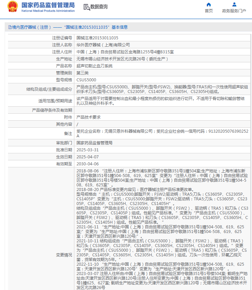Click the 备注 row label
Screen dimensions: 252x290
[68, 134]
